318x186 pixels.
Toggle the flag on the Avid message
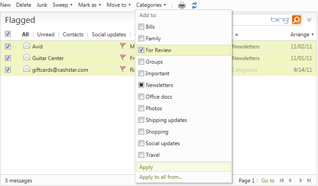tap(123, 46)
